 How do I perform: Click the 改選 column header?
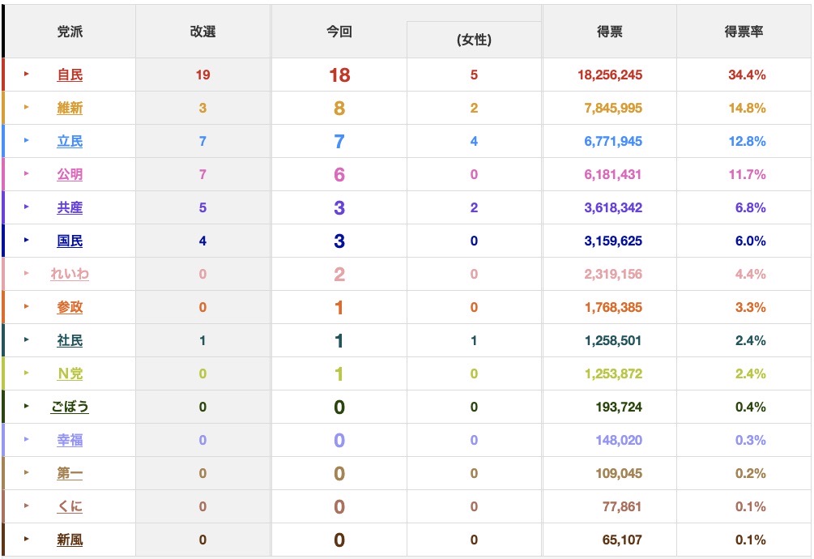[x=202, y=32]
